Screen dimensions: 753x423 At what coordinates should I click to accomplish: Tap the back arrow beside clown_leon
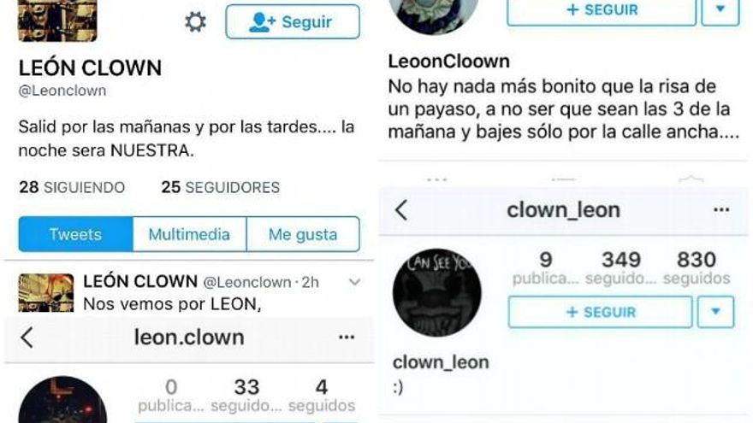point(401,210)
